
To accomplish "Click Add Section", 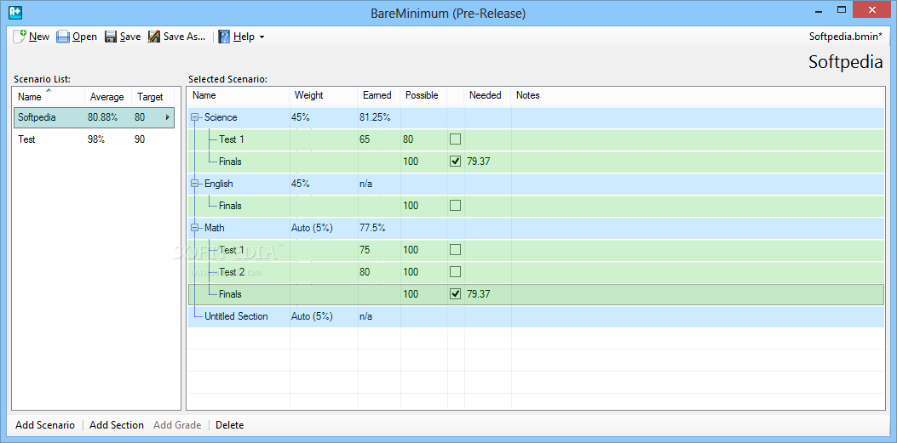I will [x=117, y=425].
